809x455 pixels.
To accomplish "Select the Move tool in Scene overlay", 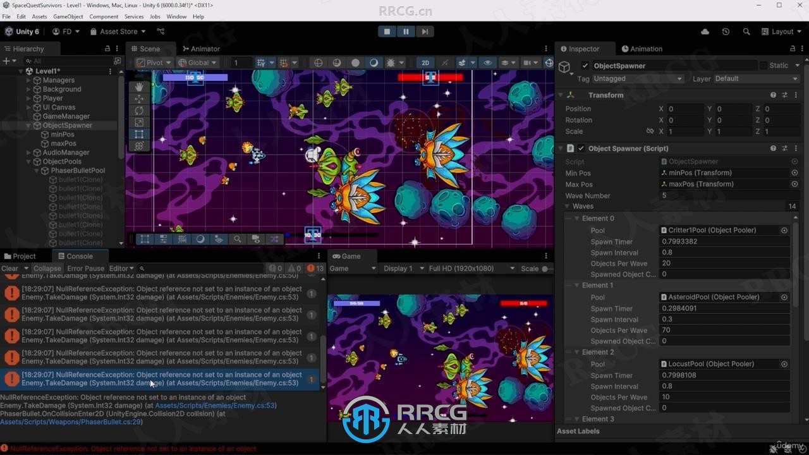I will pyautogui.click(x=139, y=99).
